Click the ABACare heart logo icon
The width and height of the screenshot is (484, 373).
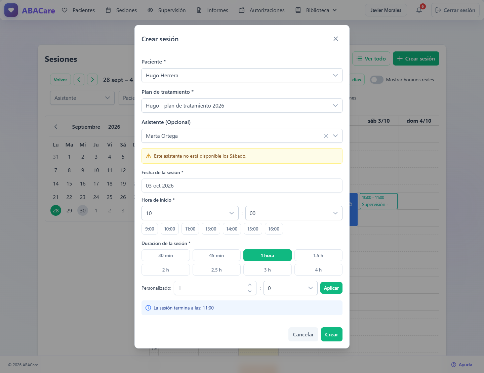coord(11,10)
